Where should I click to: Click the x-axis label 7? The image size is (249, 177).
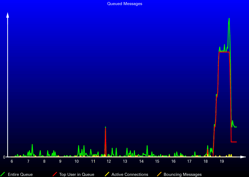pyautogui.click(x=28, y=161)
